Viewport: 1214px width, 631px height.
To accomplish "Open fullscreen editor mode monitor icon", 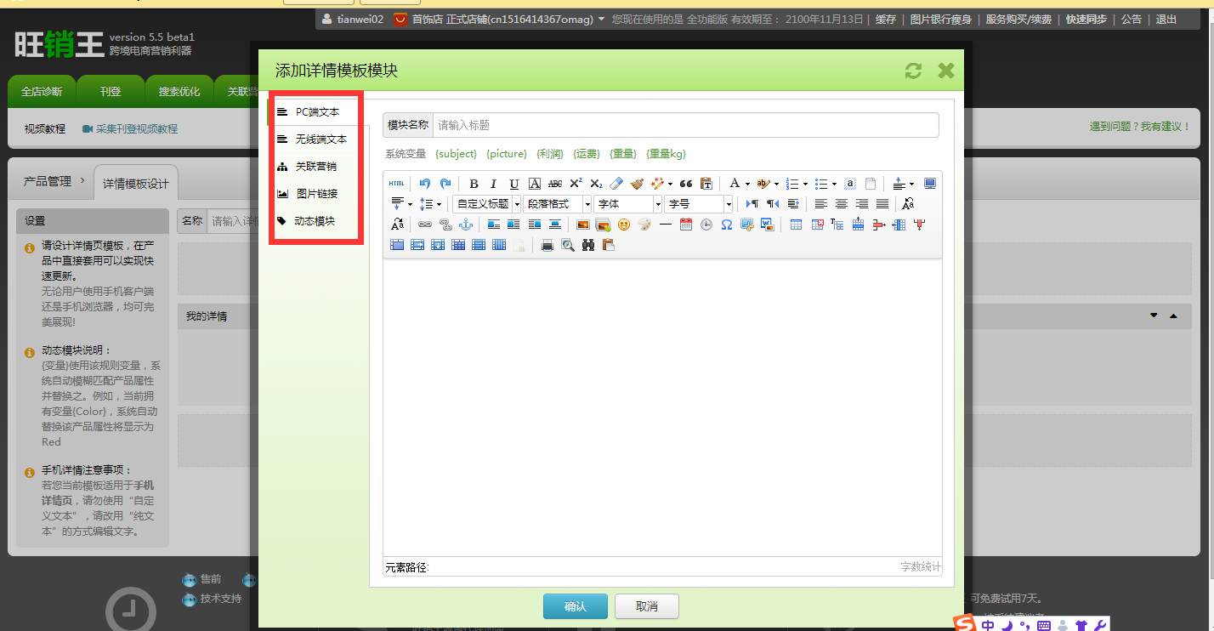I will click(929, 184).
